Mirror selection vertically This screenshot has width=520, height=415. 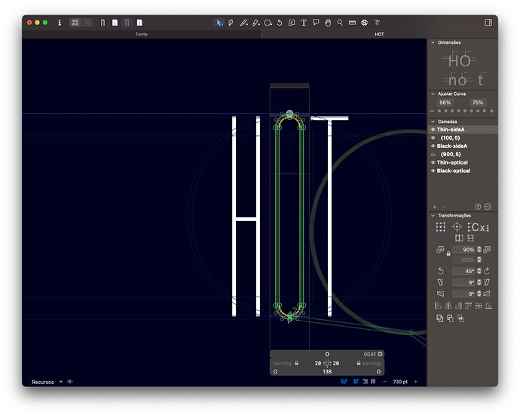(x=470, y=238)
